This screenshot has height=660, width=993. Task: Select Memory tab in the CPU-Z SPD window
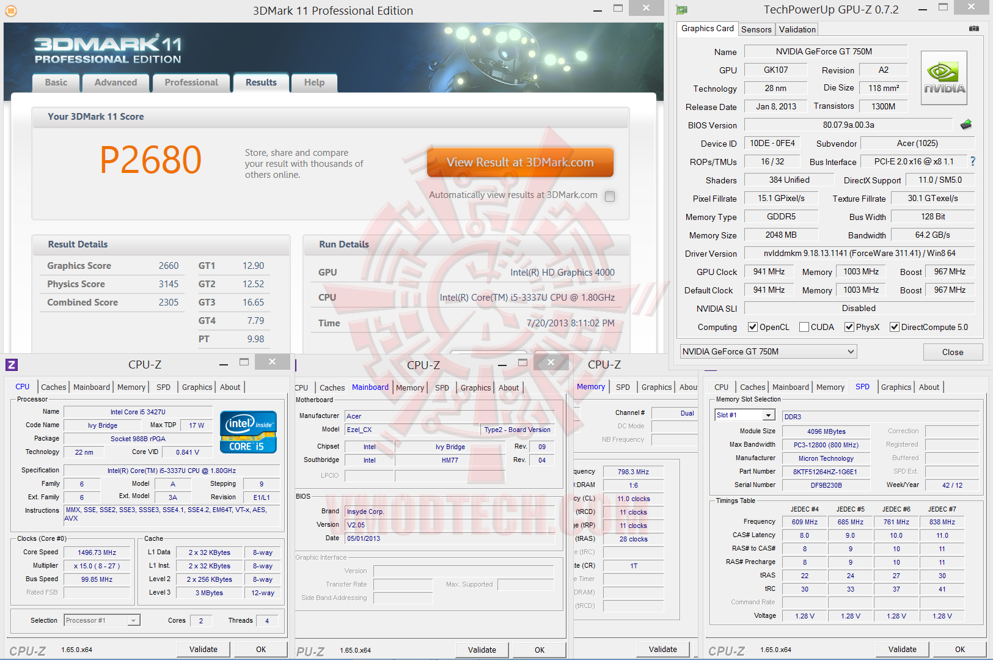click(x=830, y=387)
